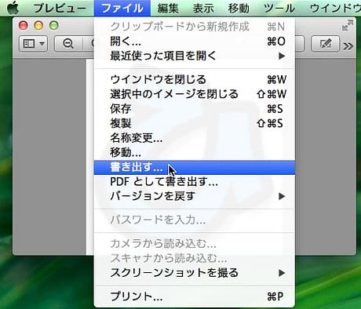
Task: Select 選択中のイメージを閉じる menu item
Action: click(195, 94)
